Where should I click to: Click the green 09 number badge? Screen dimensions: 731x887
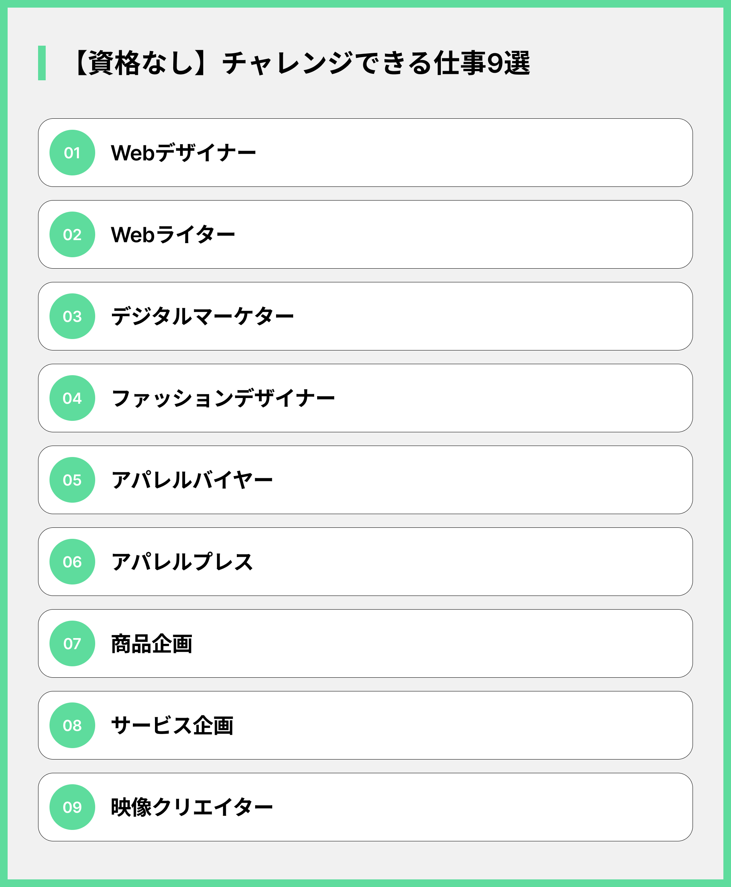click(72, 807)
